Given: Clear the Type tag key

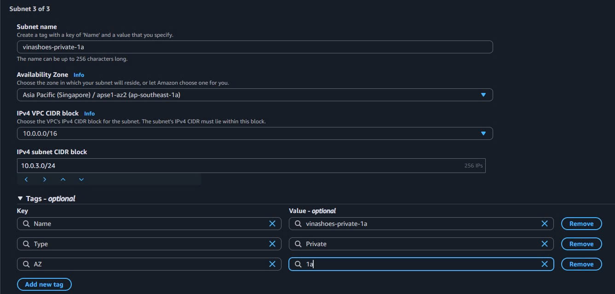Looking at the screenshot, I should coord(272,244).
